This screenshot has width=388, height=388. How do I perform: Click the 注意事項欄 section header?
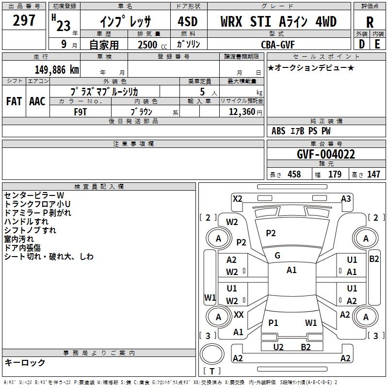coord(133,144)
